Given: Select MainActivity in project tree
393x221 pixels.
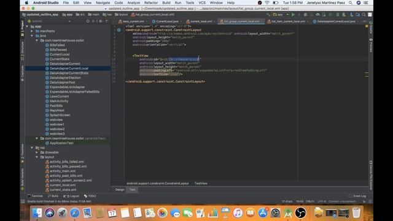Looking at the screenshot, I should click(59, 101).
